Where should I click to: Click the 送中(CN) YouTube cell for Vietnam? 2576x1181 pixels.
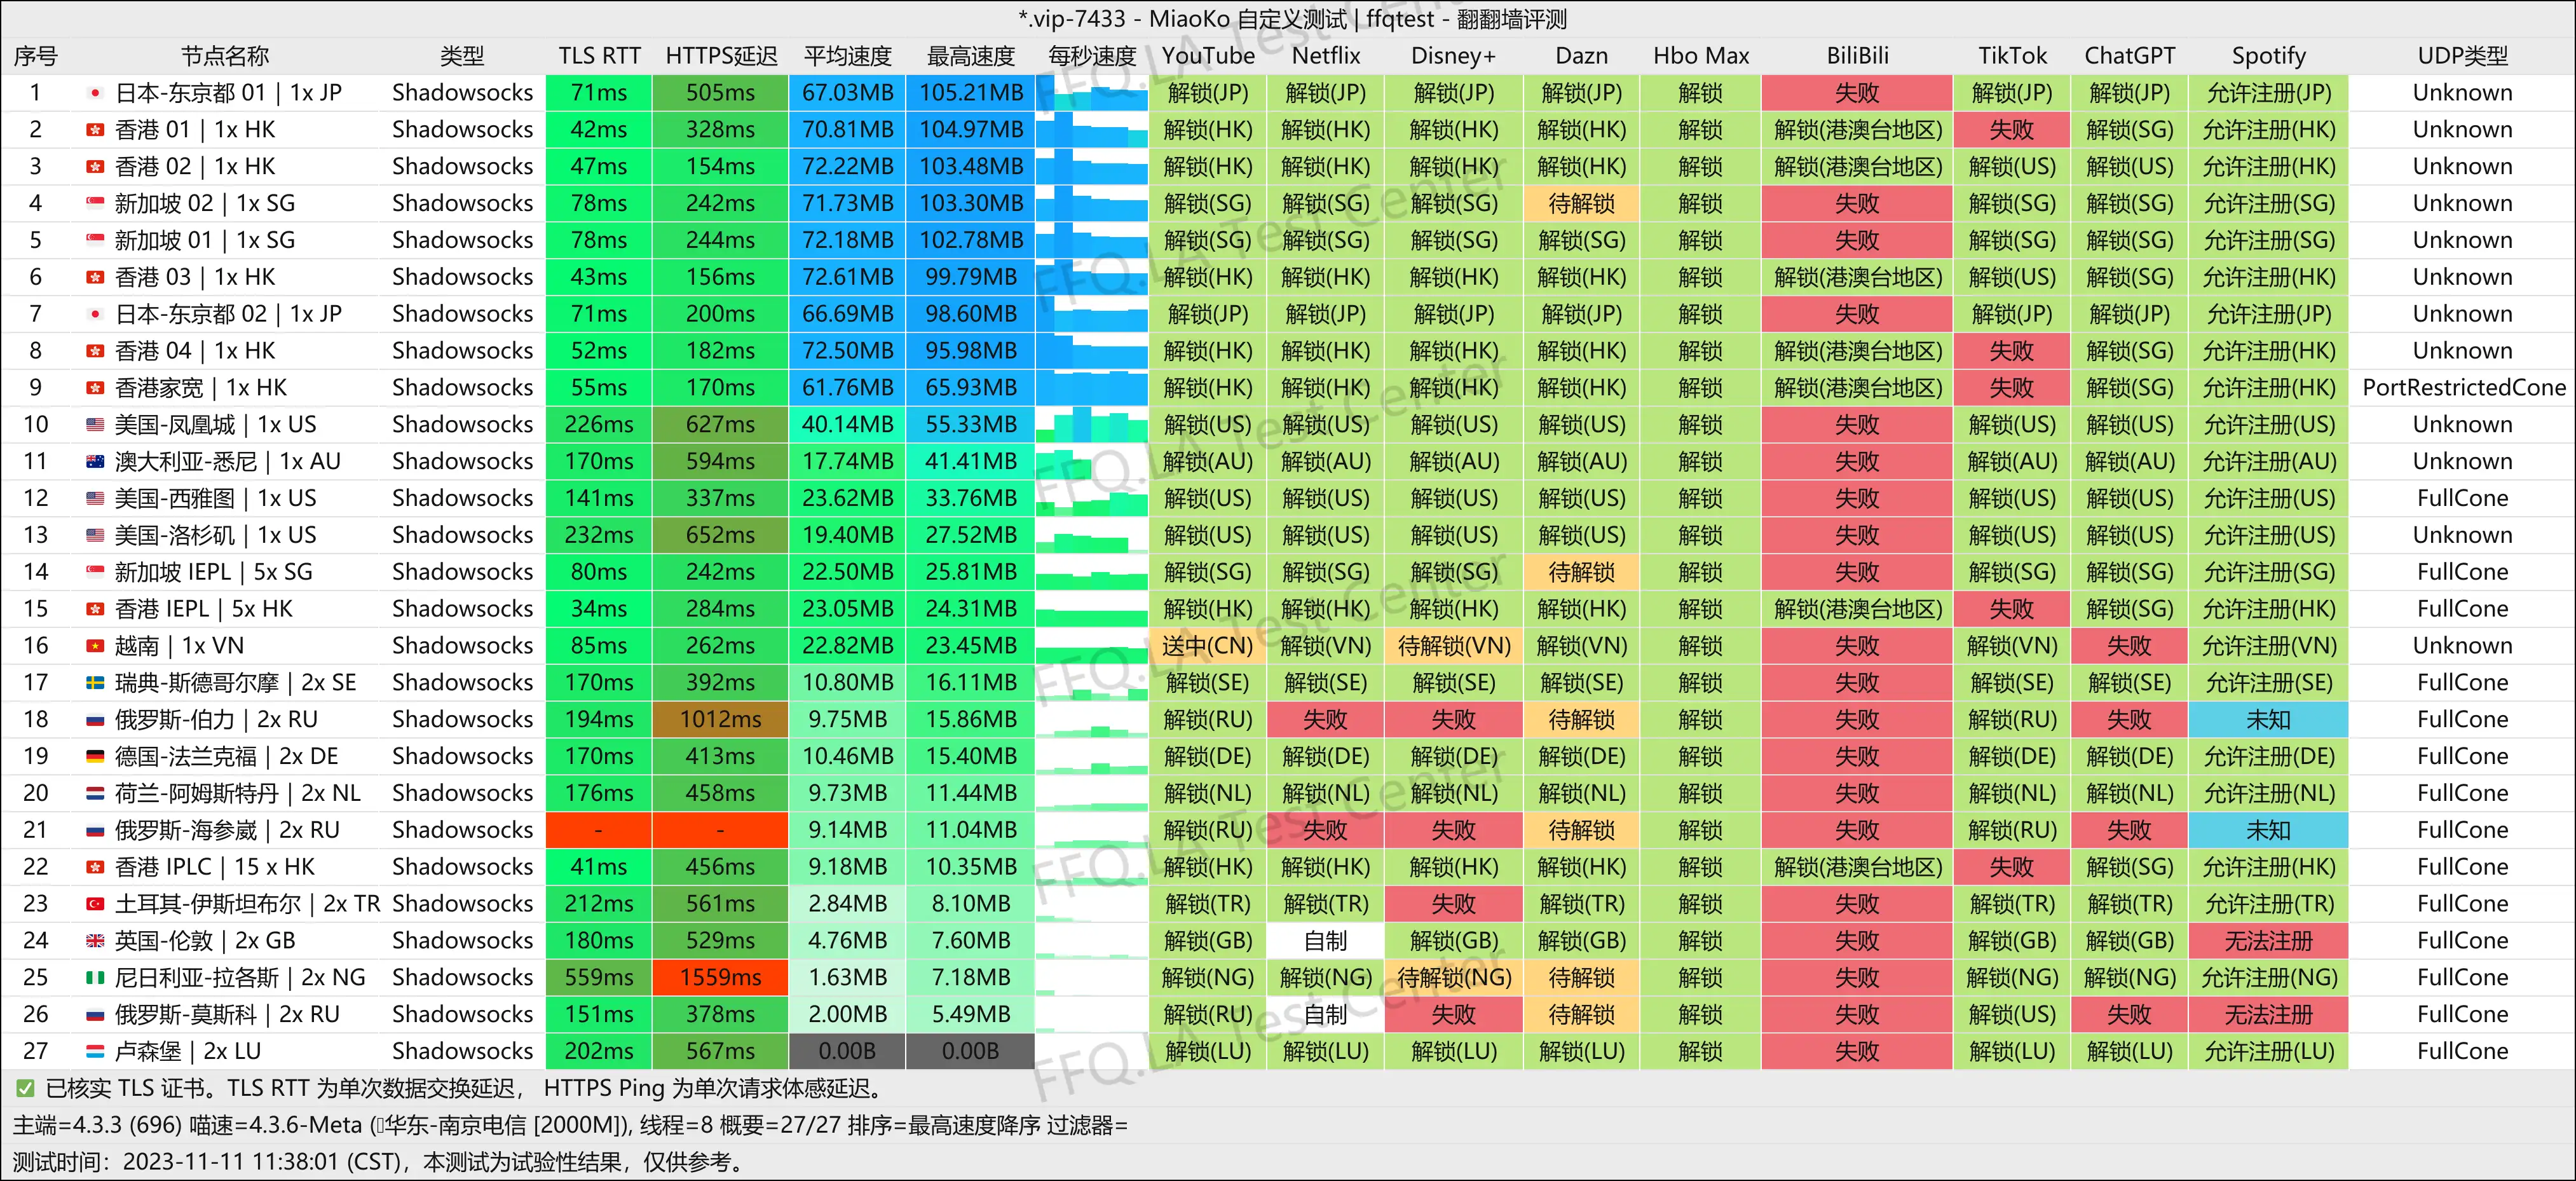point(1207,646)
